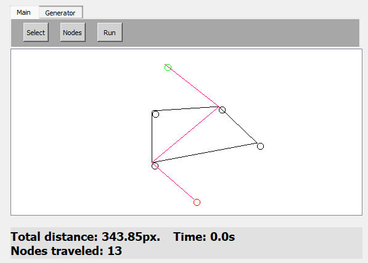Click the pink path segment from green node
Image resolution: width=368 pixels, height=263 pixels.
point(192,86)
